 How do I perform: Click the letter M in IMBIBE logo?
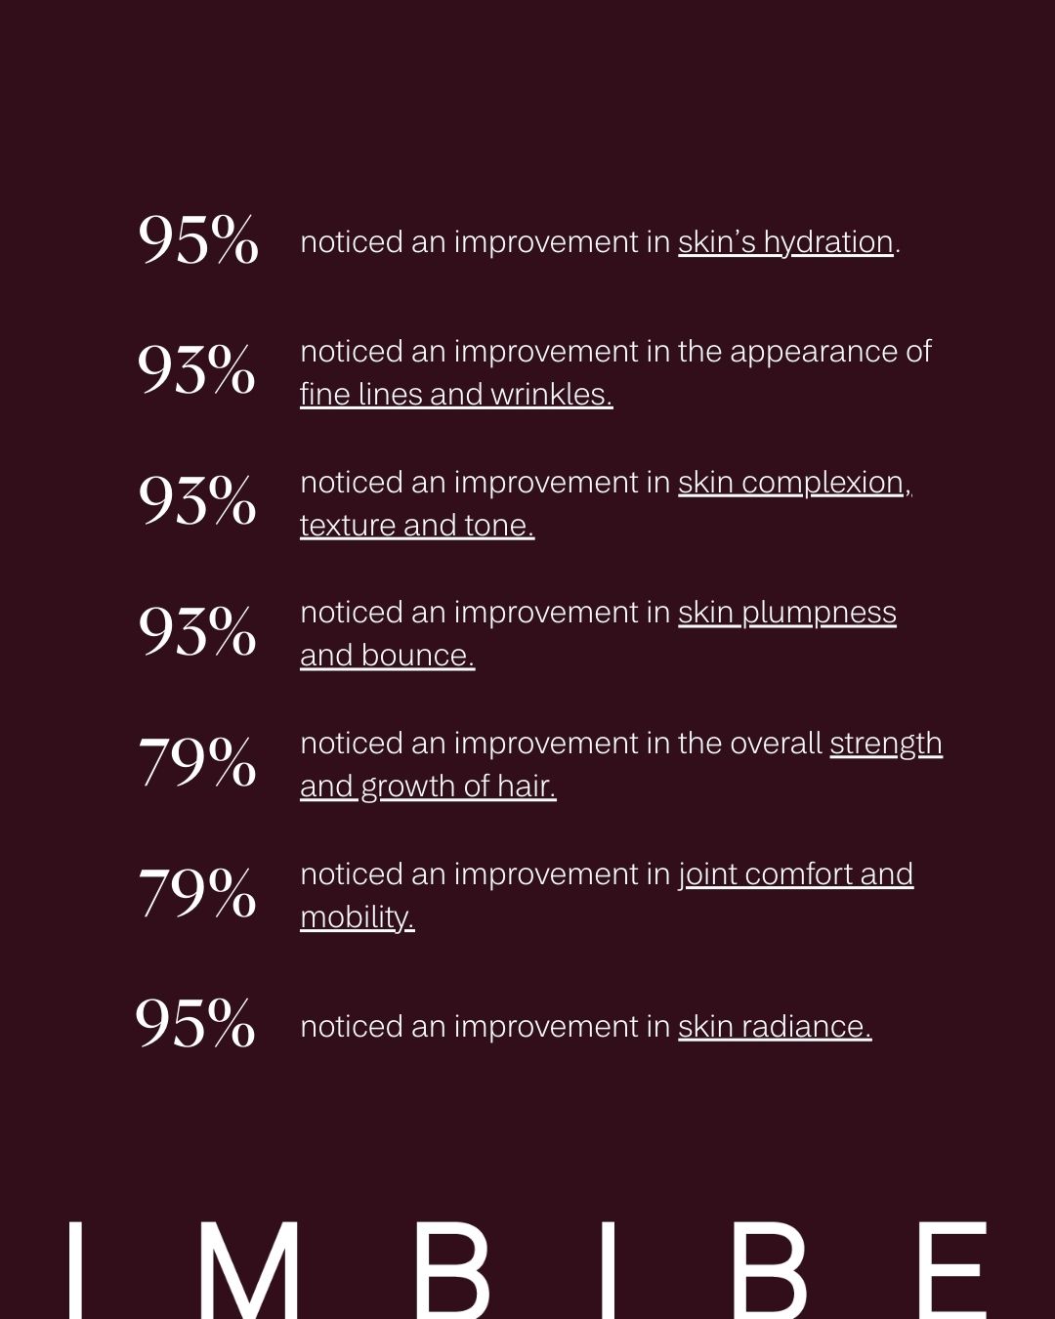(x=249, y=1268)
